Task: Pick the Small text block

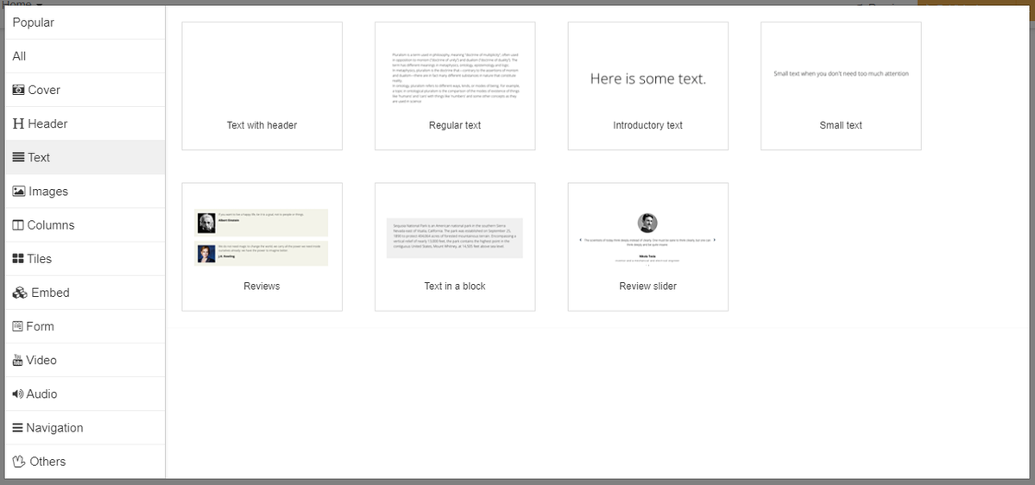Action: click(x=841, y=85)
